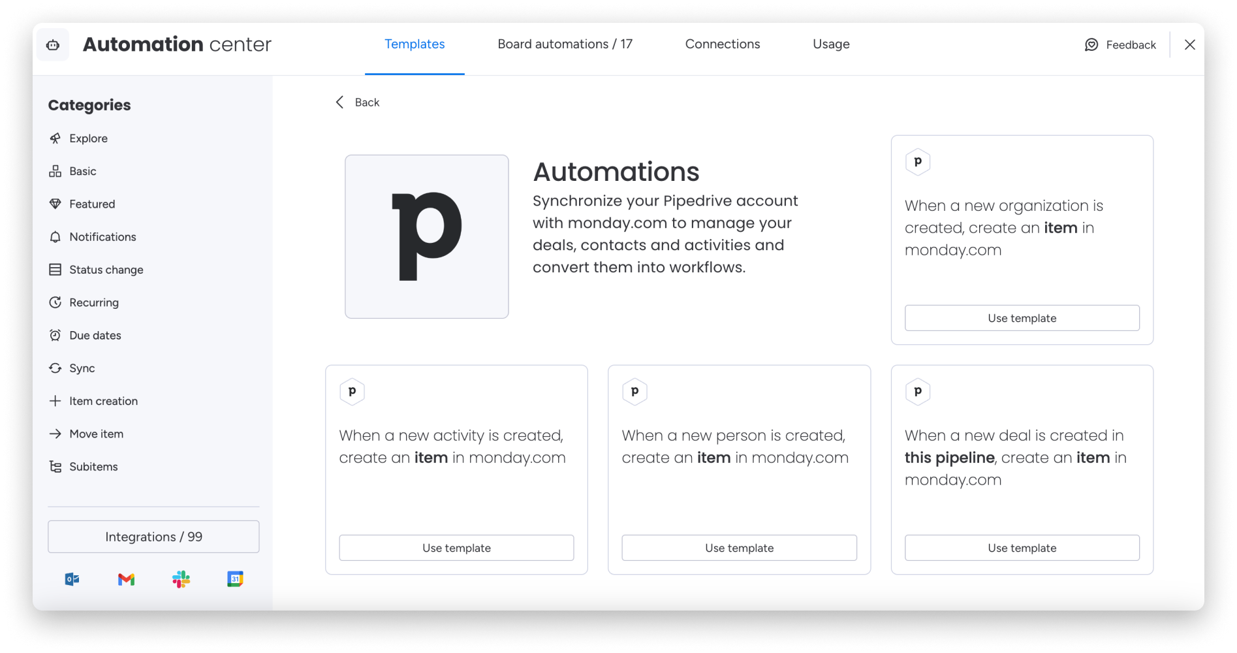1237x653 pixels.
Task: Use template for new deal automation
Action: [x=1022, y=548]
